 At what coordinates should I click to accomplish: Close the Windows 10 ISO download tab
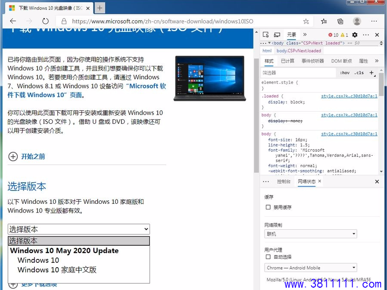tap(88, 8)
